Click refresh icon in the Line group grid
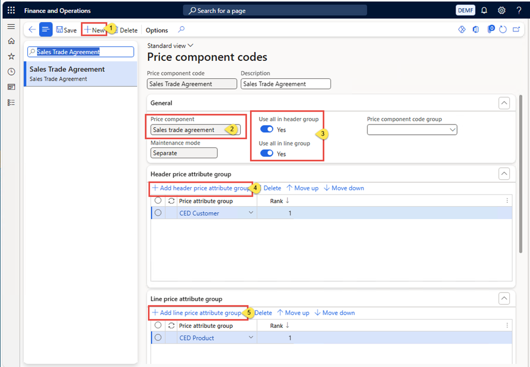This screenshot has width=530, height=367. [x=171, y=326]
